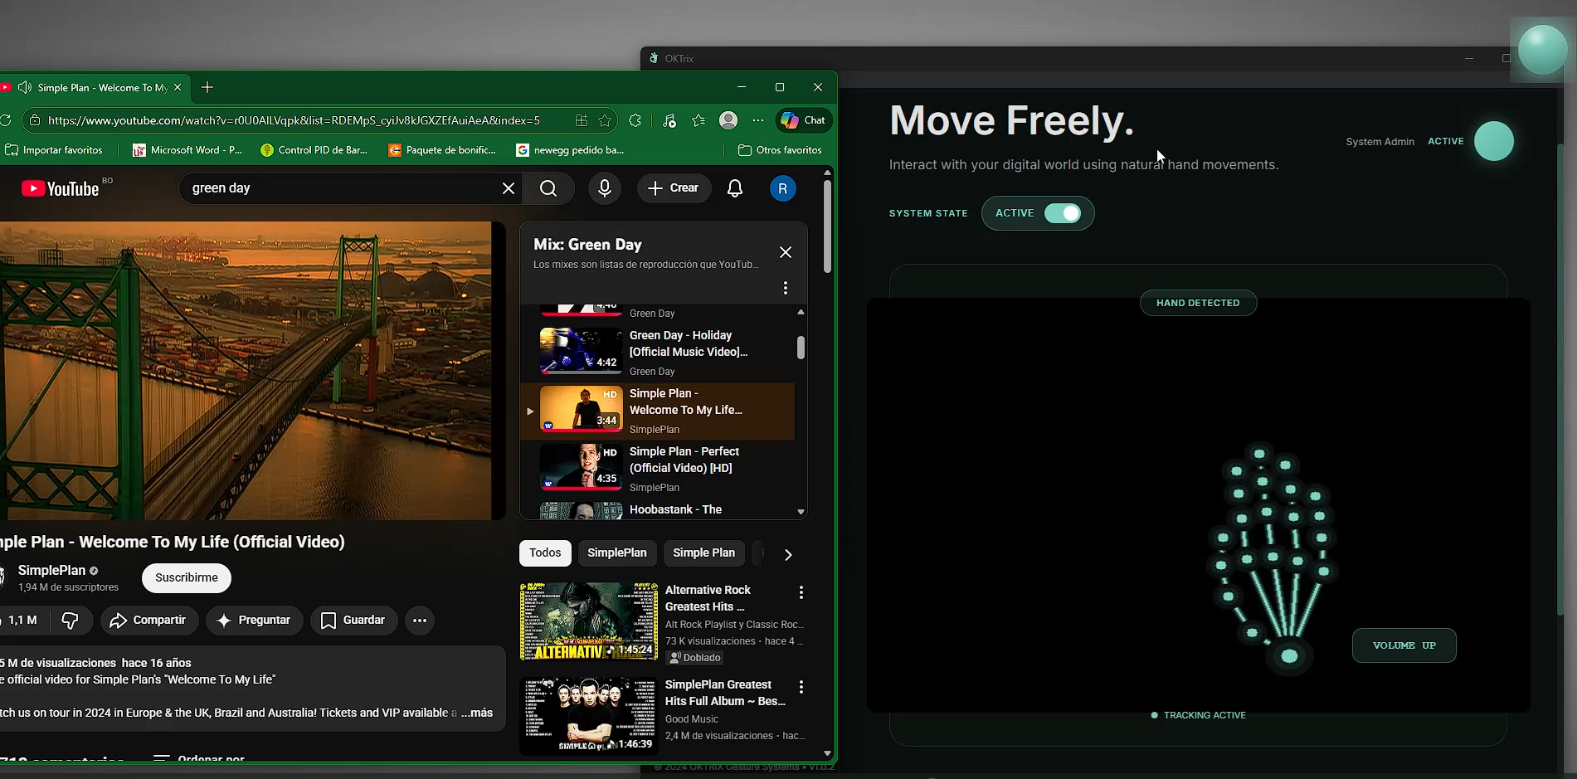Mute the Simple Plan tab audio
This screenshot has width=1577, height=779.
(x=25, y=87)
